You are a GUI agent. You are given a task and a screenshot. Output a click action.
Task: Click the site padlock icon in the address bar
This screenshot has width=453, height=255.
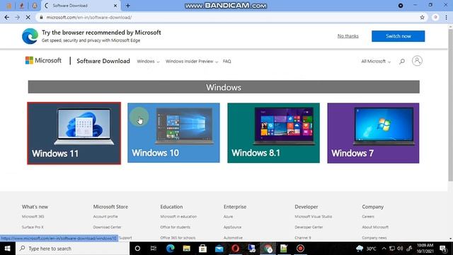41,17
